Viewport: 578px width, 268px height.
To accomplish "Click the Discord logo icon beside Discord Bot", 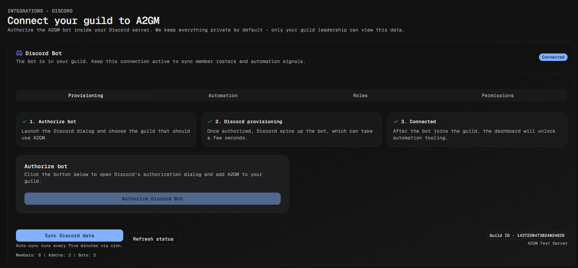I will point(19,53).
